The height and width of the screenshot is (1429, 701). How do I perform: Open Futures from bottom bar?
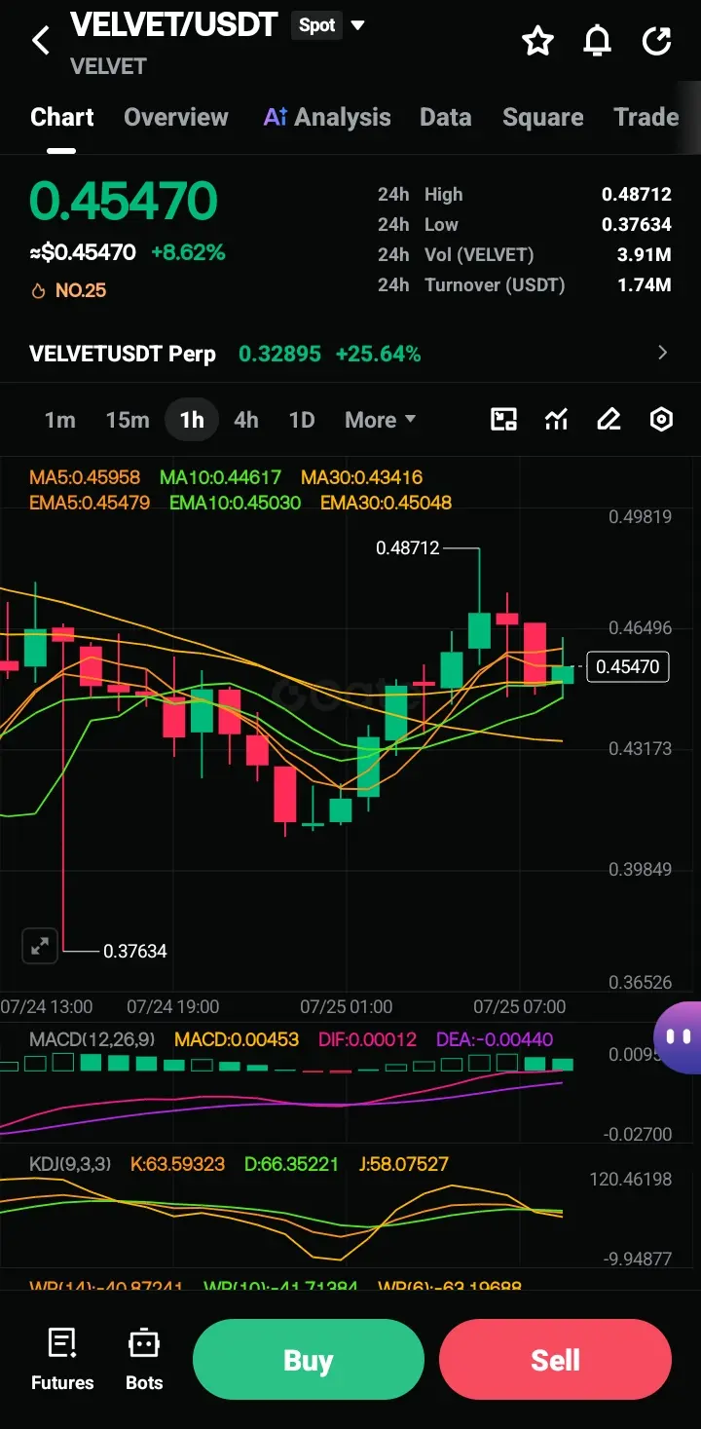coord(62,1359)
